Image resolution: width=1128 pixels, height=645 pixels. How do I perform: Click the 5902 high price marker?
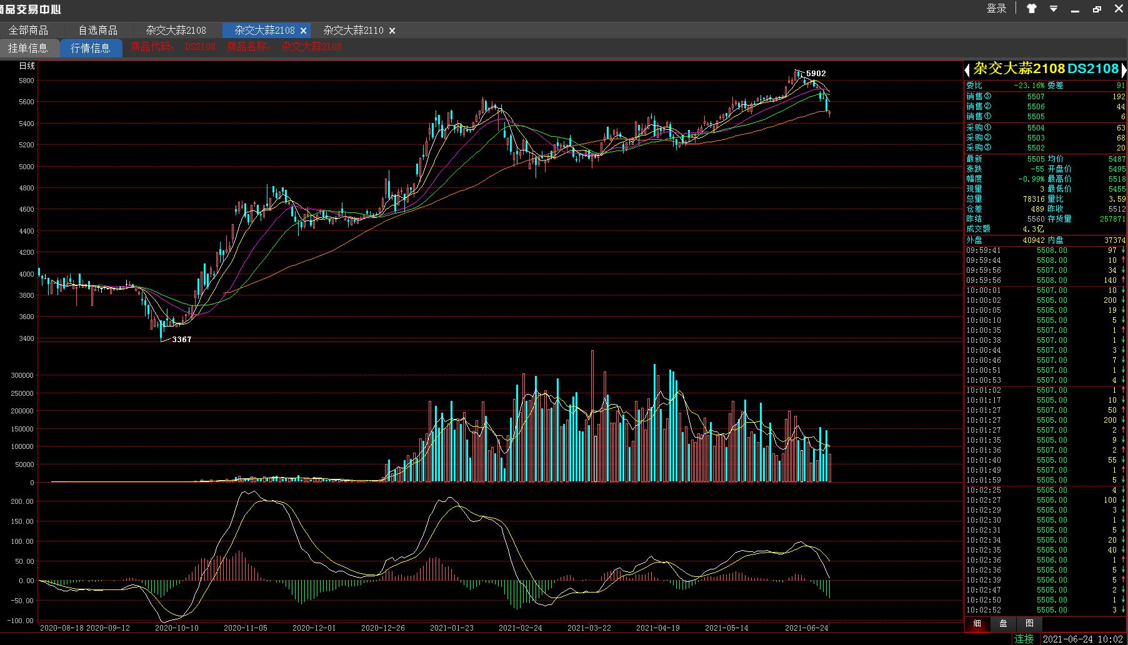pos(816,73)
